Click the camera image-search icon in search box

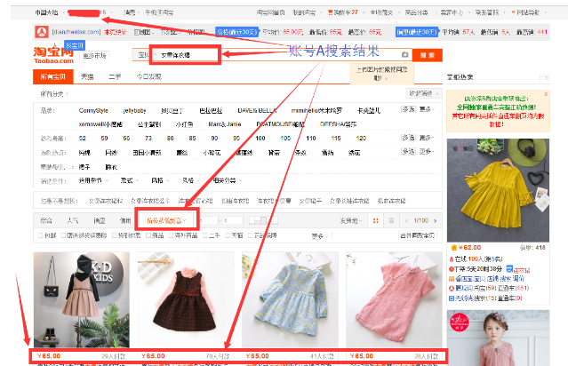(x=404, y=55)
